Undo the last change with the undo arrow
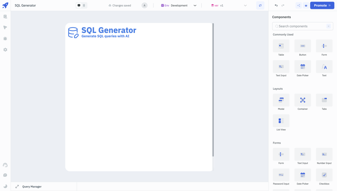The width and height of the screenshot is (337, 191). pos(276,5)
